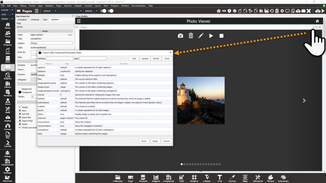Click the Update button
Screen dimensions: 326x183
tap(145, 59)
